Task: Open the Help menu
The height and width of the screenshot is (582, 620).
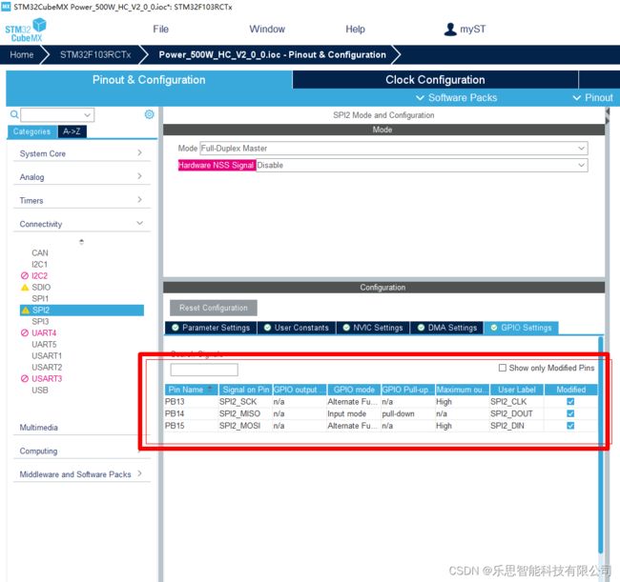Action: pyautogui.click(x=355, y=30)
